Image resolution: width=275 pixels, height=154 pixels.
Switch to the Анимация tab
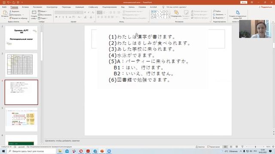click(x=79, y=7)
